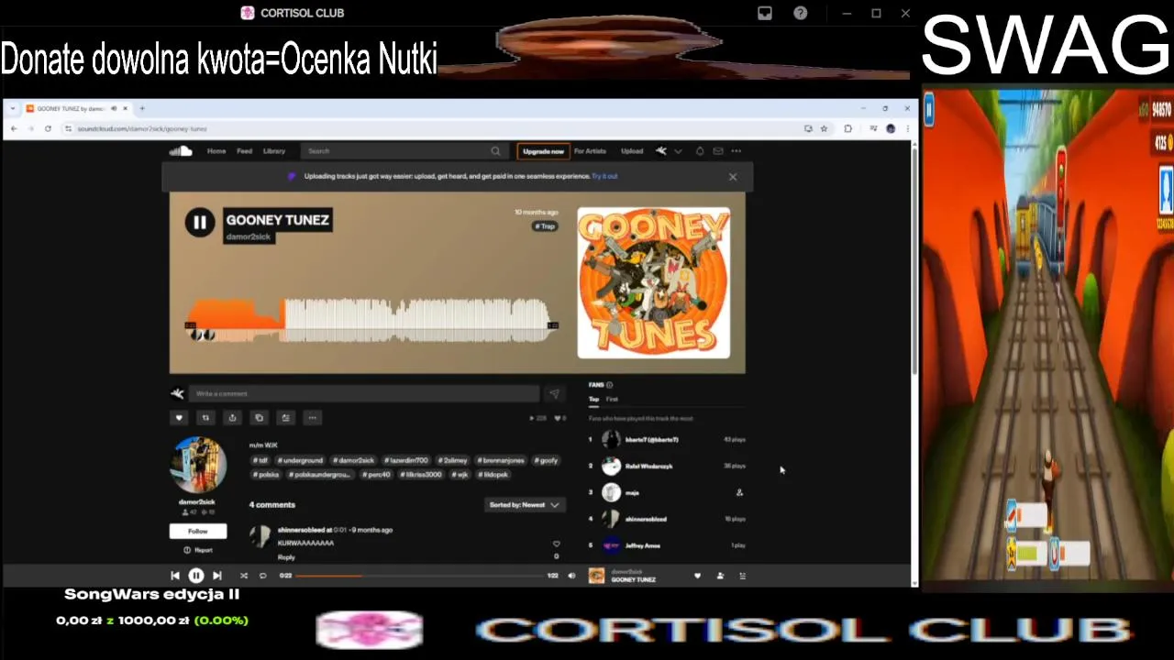Open the Gooney Tunes cover artwork
The image size is (1174, 660).
tap(654, 282)
